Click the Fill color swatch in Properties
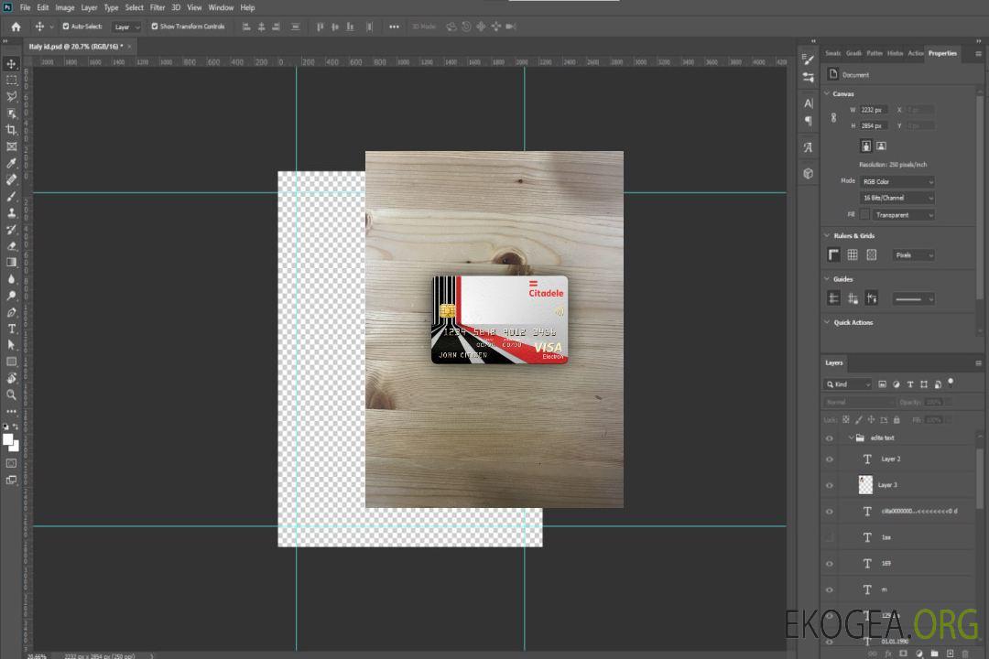The width and height of the screenshot is (989, 659). click(x=864, y=214)
